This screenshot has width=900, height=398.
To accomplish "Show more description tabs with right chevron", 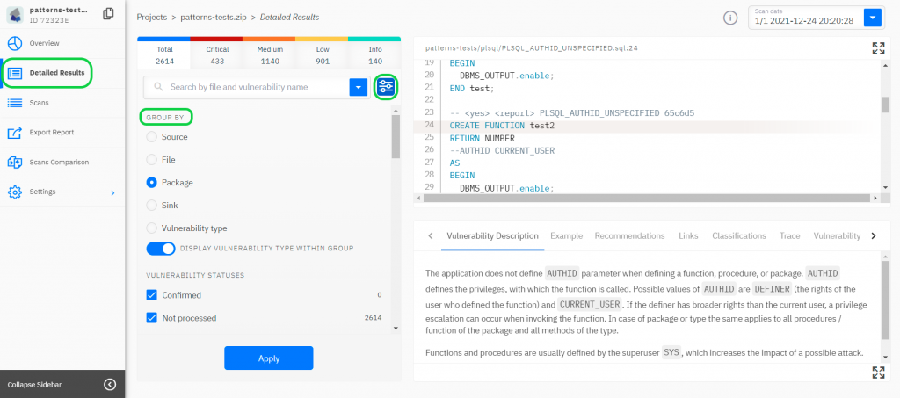I will coord(874,236).
